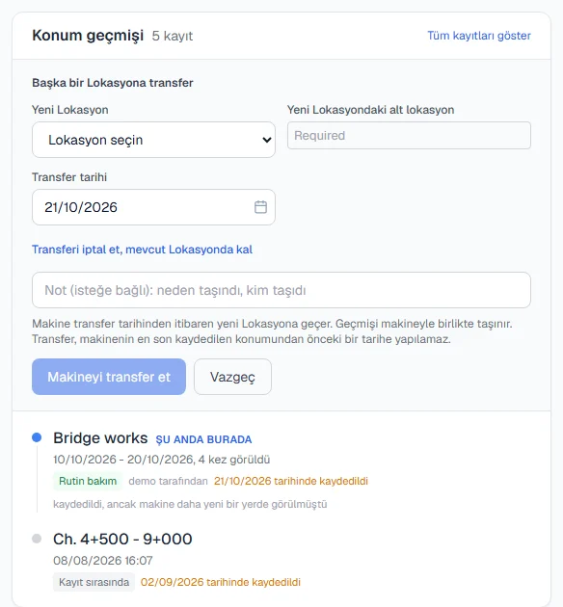Click the 21/10/2026 tarihinde kaydedildi text
Viewport: 563px width, 607px height.
pos(291,481)
